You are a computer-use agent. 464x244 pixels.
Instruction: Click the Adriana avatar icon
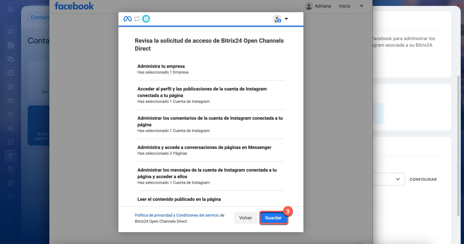309,6
